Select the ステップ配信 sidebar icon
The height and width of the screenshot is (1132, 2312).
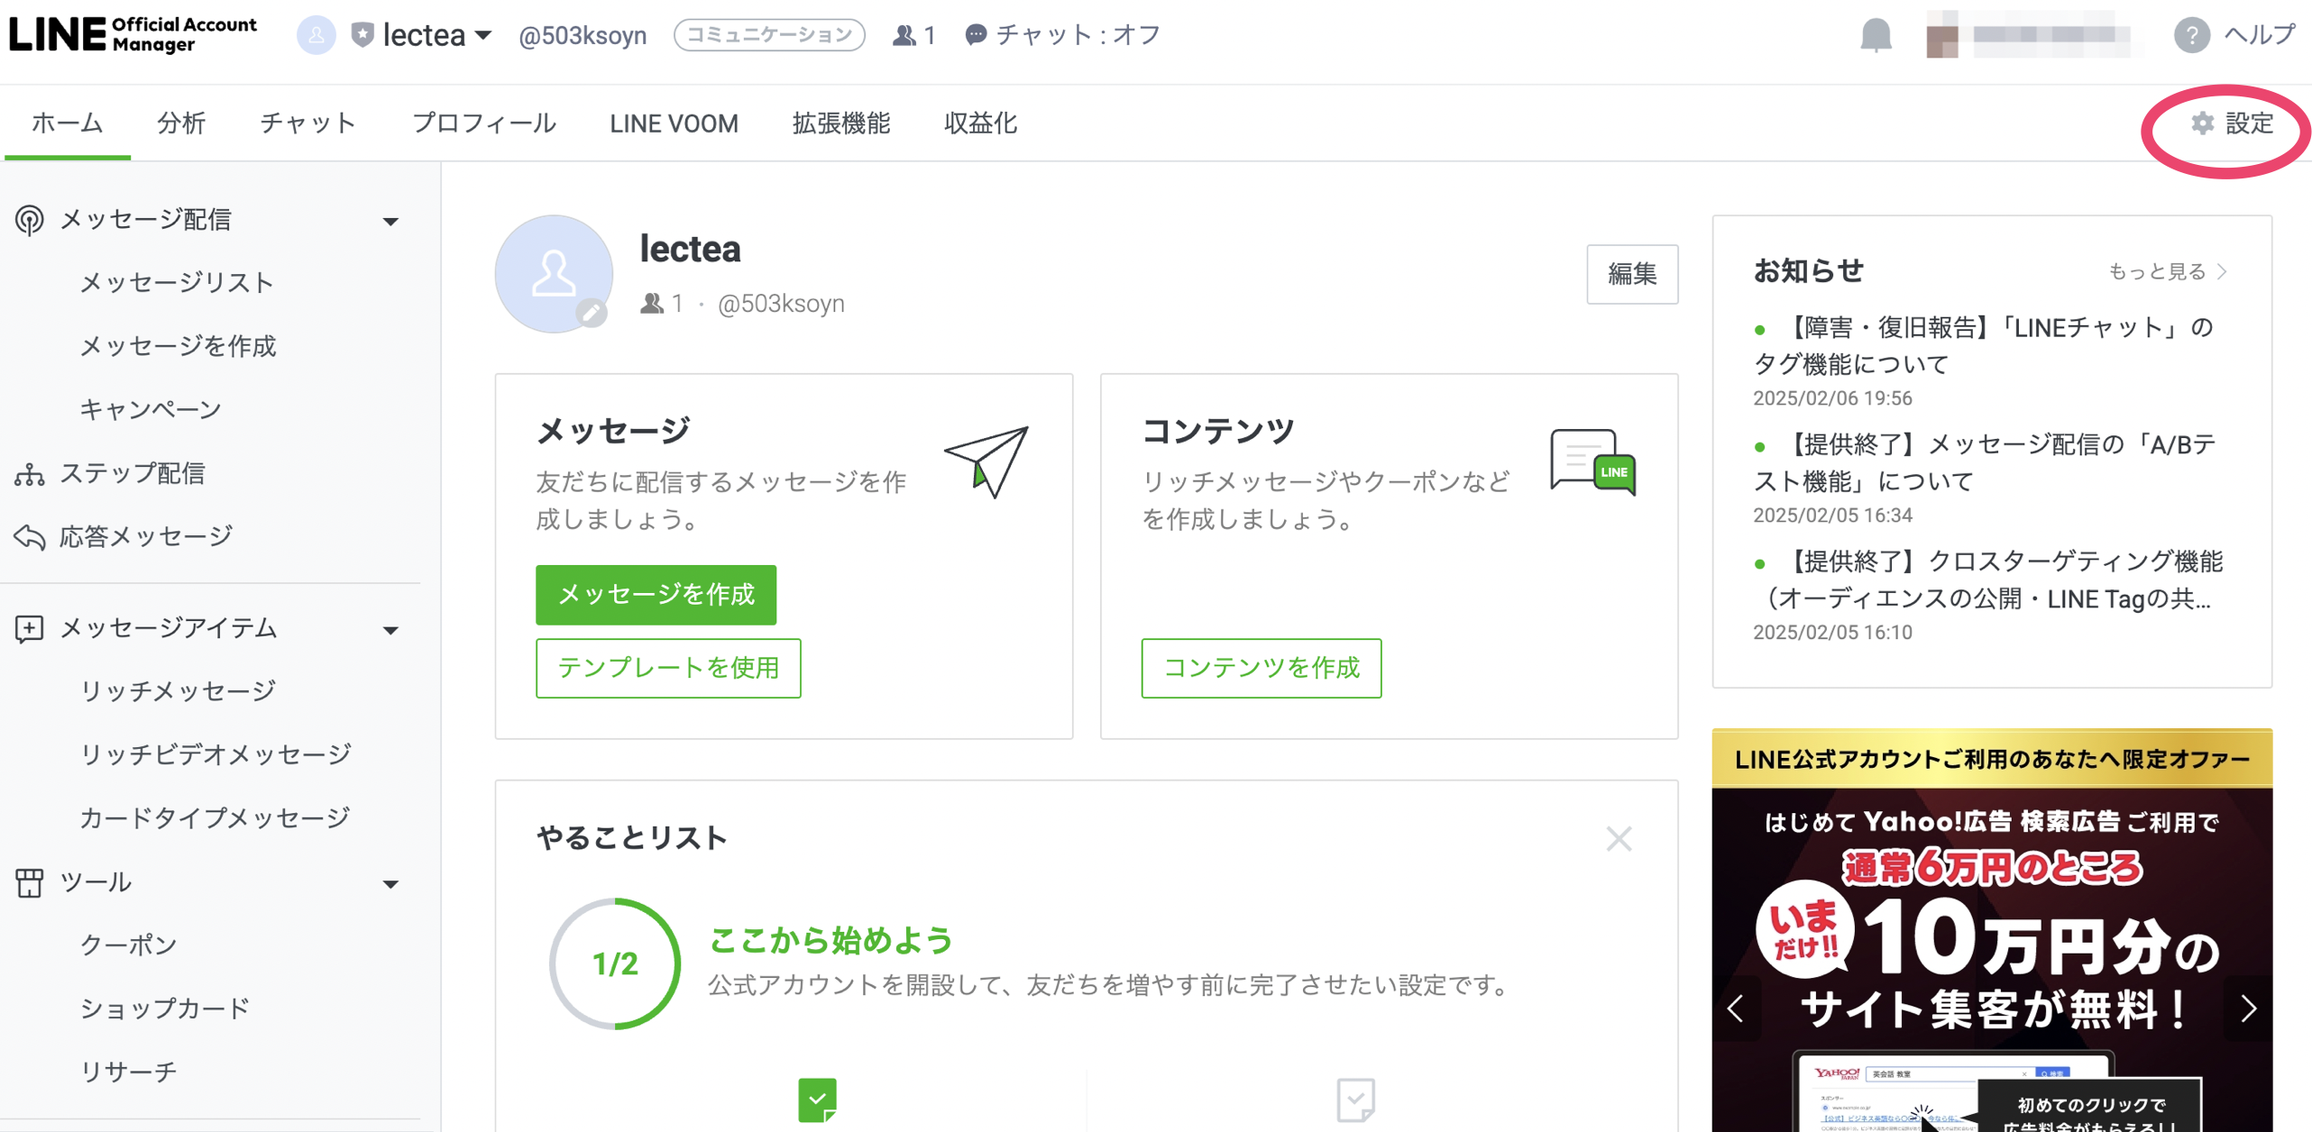30,473
